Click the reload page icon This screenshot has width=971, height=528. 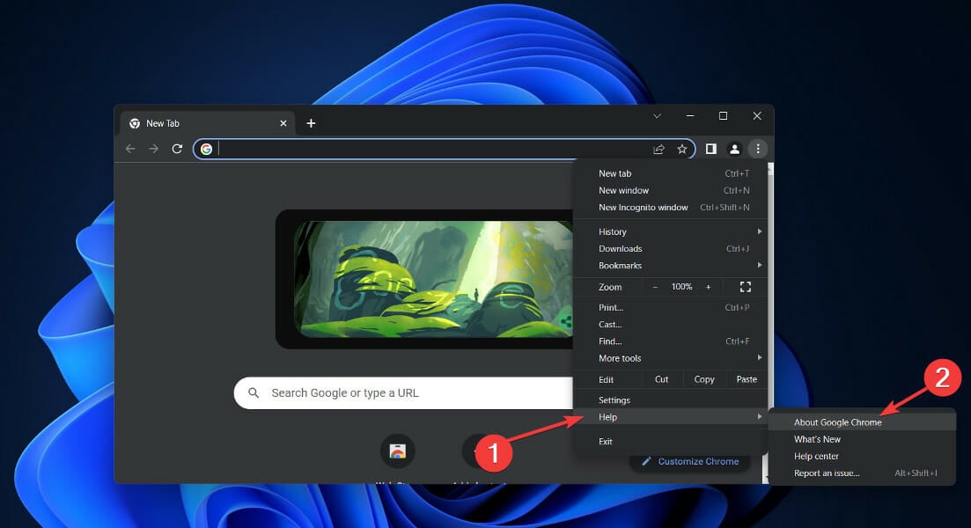(177, 149)
